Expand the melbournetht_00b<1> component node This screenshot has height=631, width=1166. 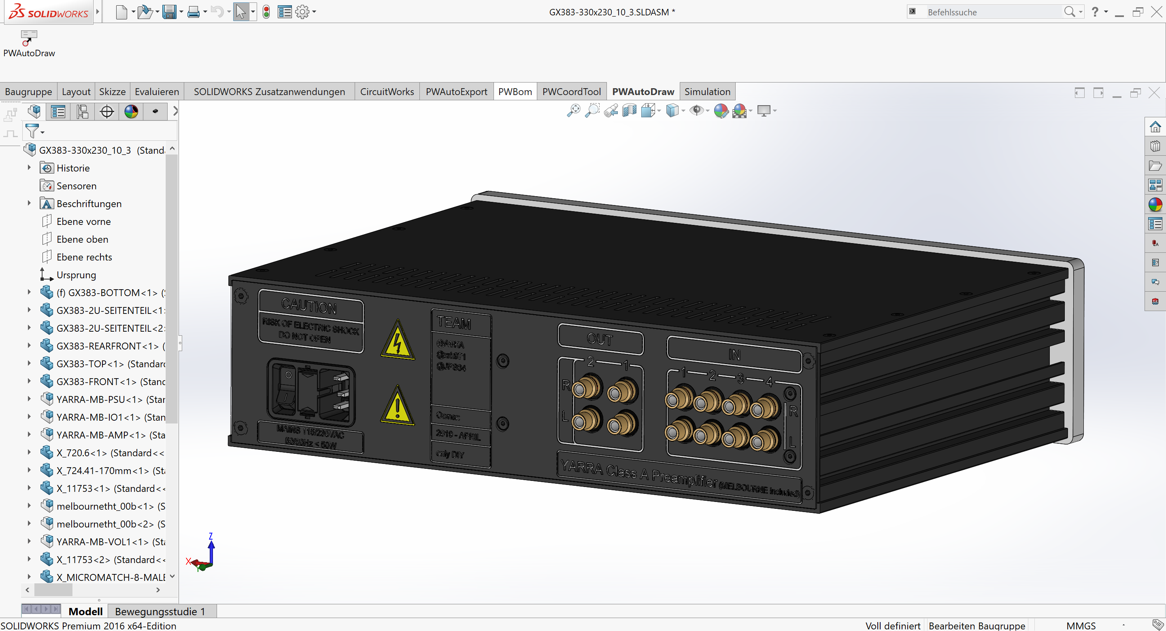point(30,506)
